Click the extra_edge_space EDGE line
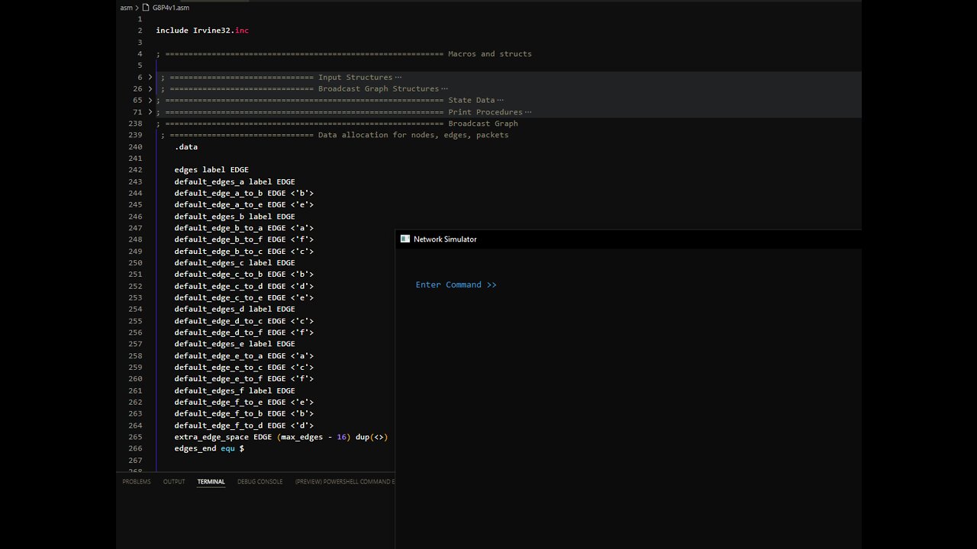 tap(281, 437)
